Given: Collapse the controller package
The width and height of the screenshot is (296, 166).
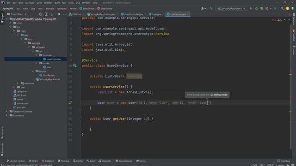Looking at the screenshot, I should (x=36, y=55).
